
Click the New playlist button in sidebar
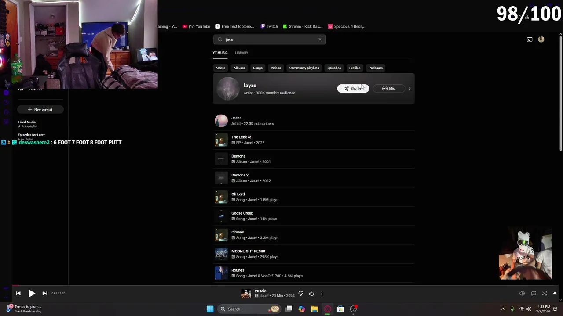click(40, 109)
